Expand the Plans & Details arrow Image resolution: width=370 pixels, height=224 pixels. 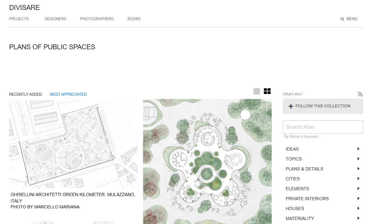click(358, 169)
